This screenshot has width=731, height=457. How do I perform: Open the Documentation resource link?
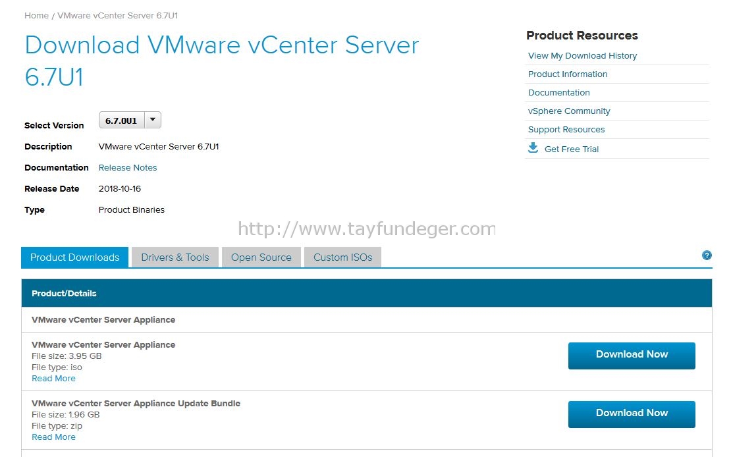click(x=558, y=92)
